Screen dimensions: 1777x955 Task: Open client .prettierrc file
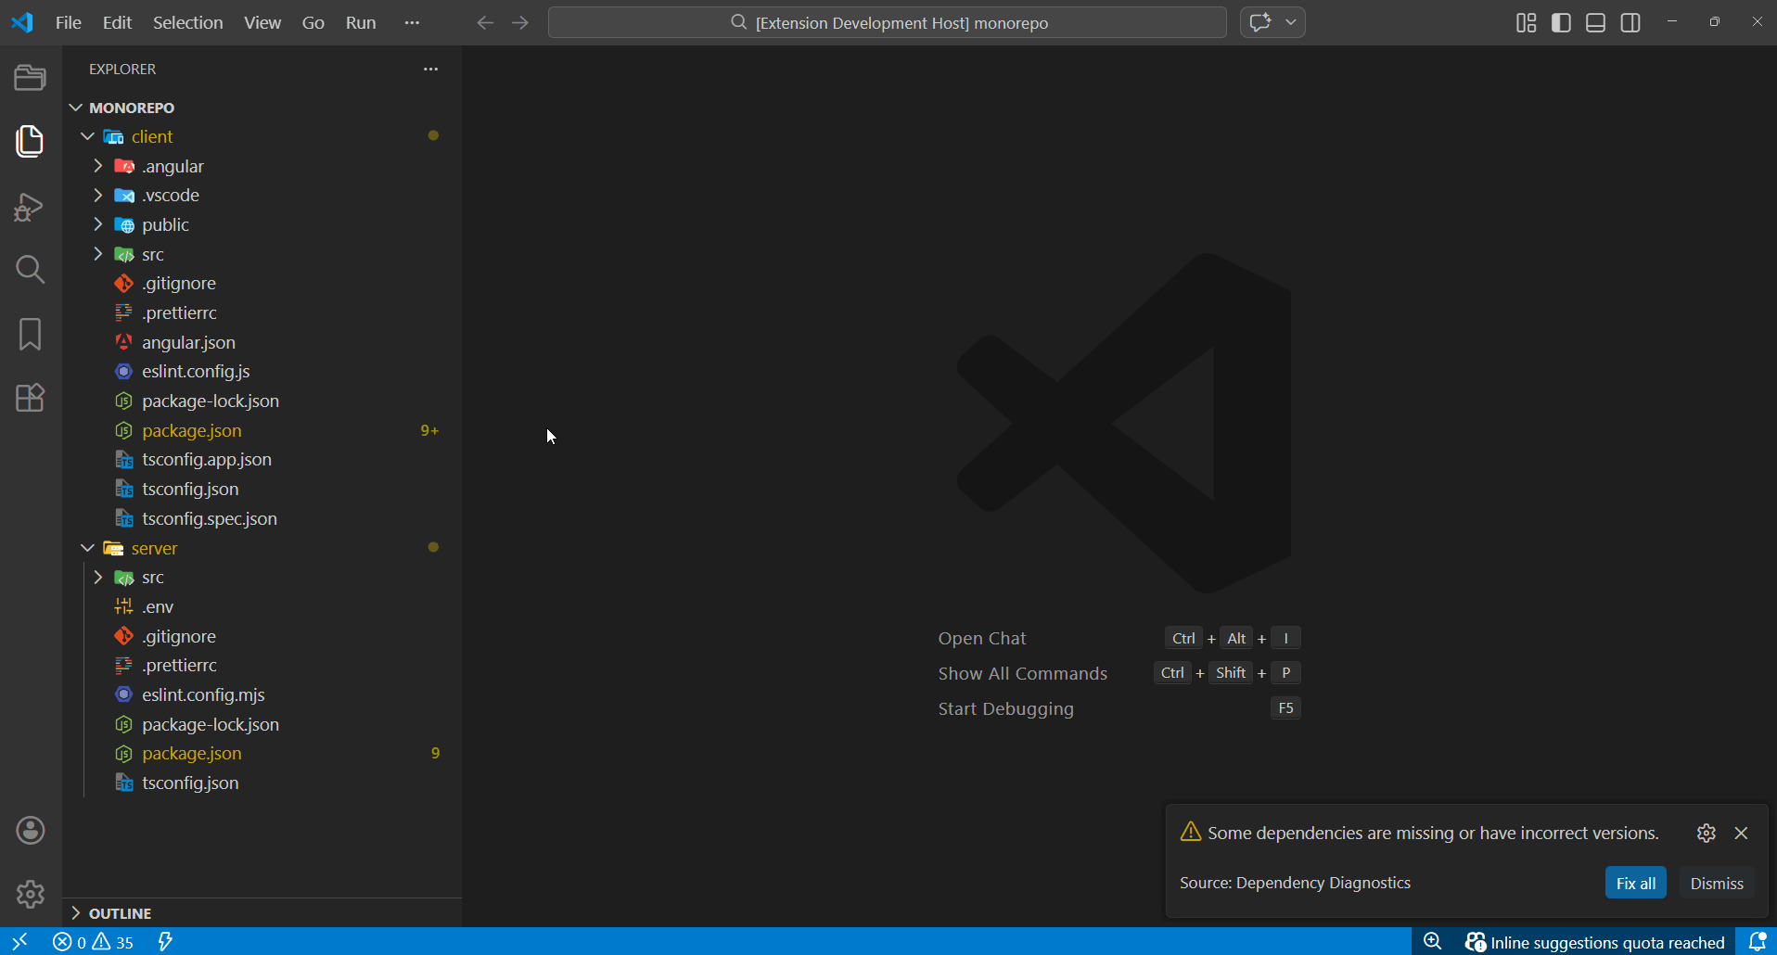pos(179,312)
